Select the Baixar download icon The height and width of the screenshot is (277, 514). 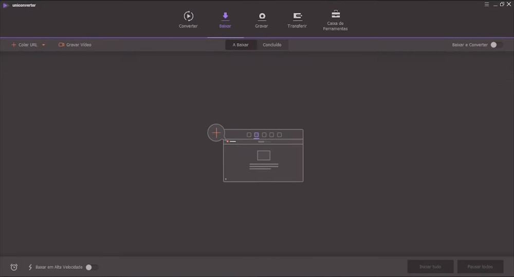point(225,16)
